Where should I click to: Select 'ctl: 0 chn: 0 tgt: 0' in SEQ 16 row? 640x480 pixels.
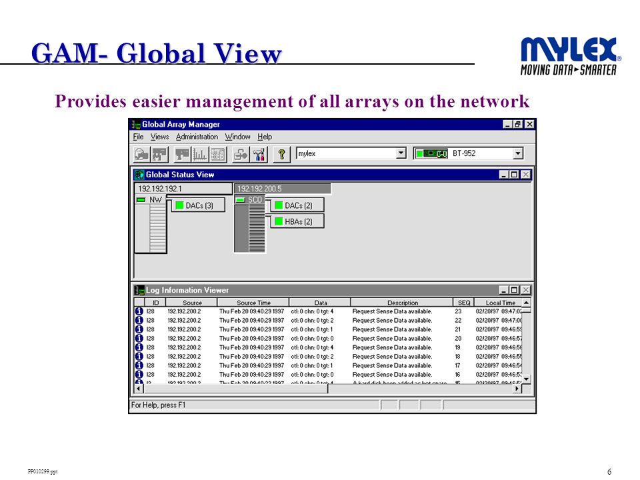pyautogui.click(x=312, y=374)
